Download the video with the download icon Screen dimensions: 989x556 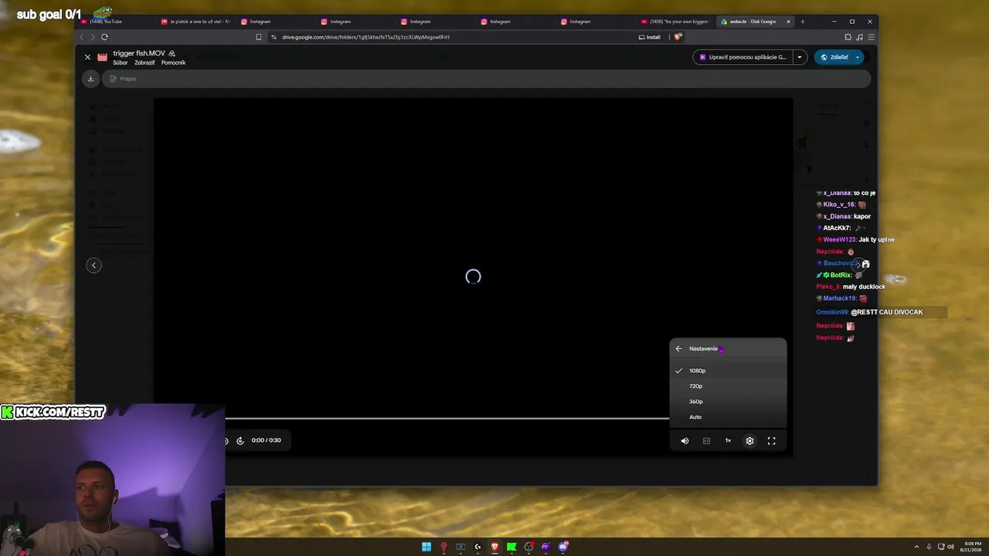click(x=90, y=79)
